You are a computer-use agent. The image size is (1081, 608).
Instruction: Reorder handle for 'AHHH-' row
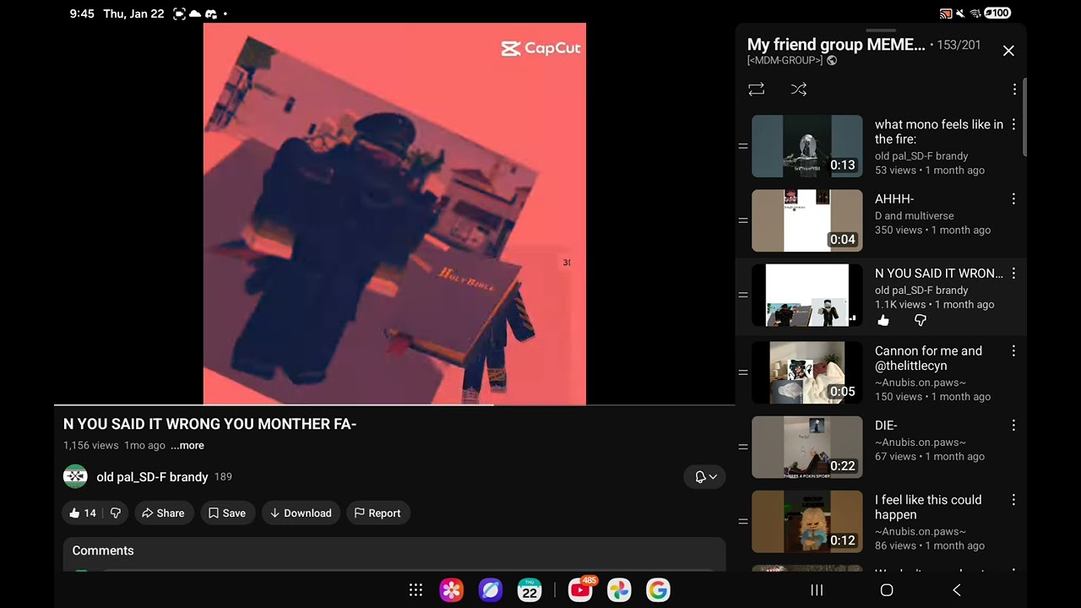(x=743, y=220)
